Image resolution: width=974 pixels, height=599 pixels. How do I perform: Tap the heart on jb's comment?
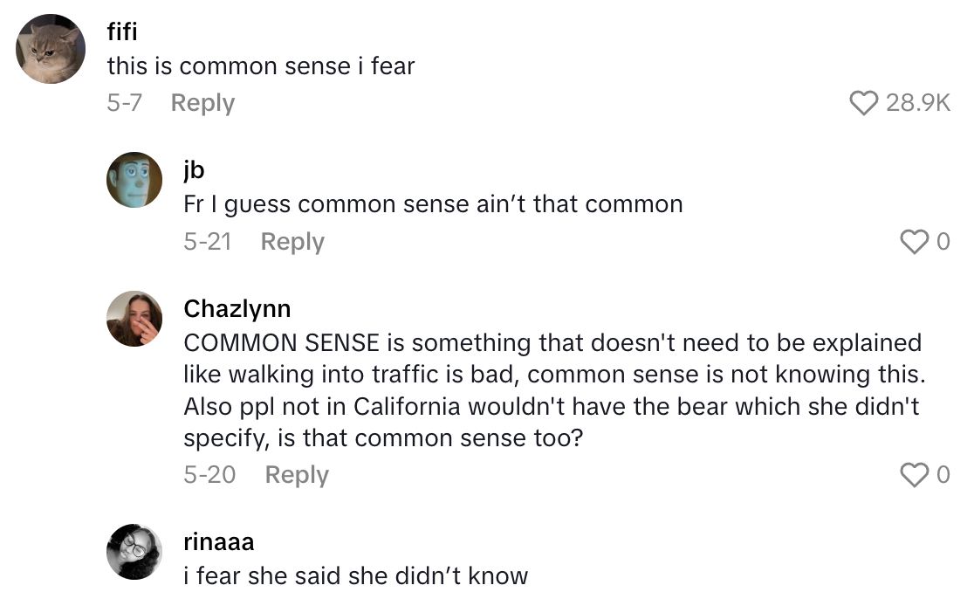tap(915, 242)
